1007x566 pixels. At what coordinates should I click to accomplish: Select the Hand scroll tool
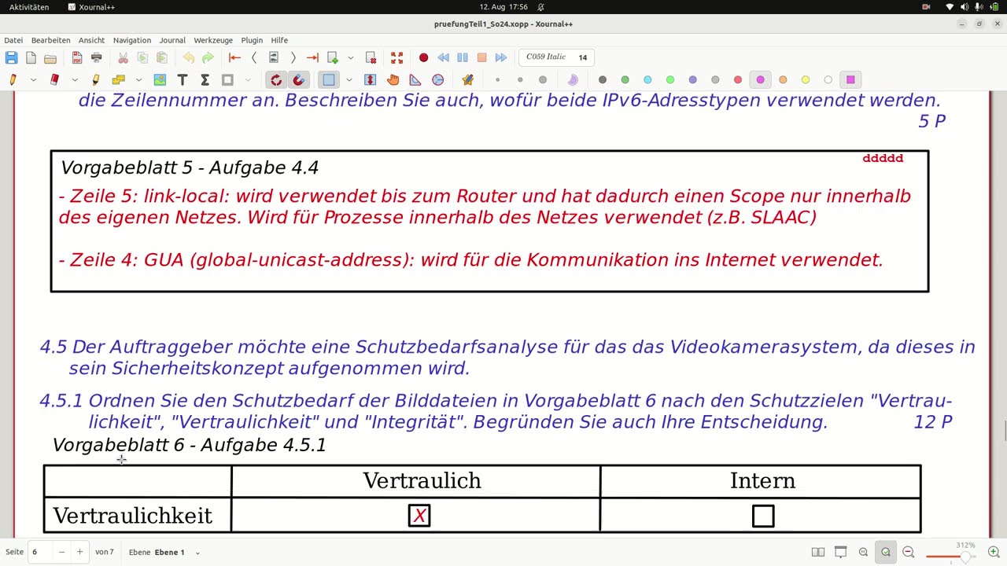tap(393, 79)
